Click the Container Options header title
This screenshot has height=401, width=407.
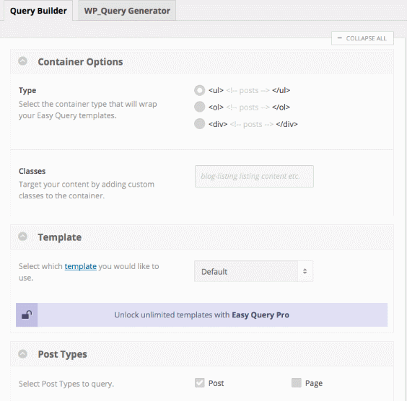click(80, 62)
